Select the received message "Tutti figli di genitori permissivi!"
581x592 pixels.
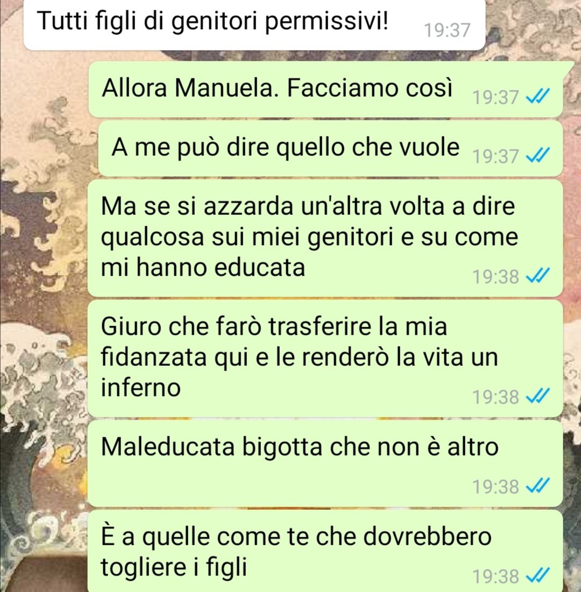click(x=254, y=25)
